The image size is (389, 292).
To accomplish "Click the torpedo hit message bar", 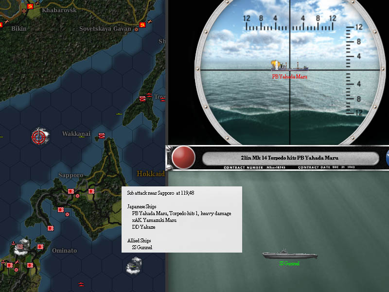I will click(290, 158).
